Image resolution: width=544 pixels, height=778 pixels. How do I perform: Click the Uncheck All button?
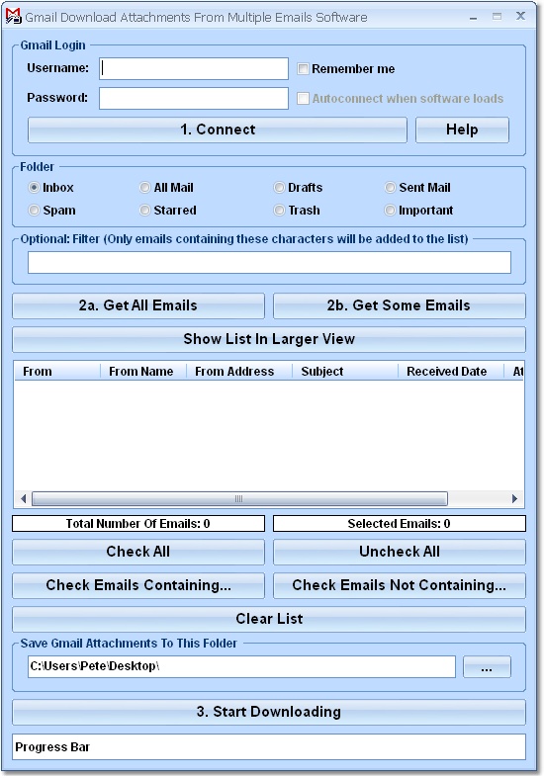pos(399,552)
